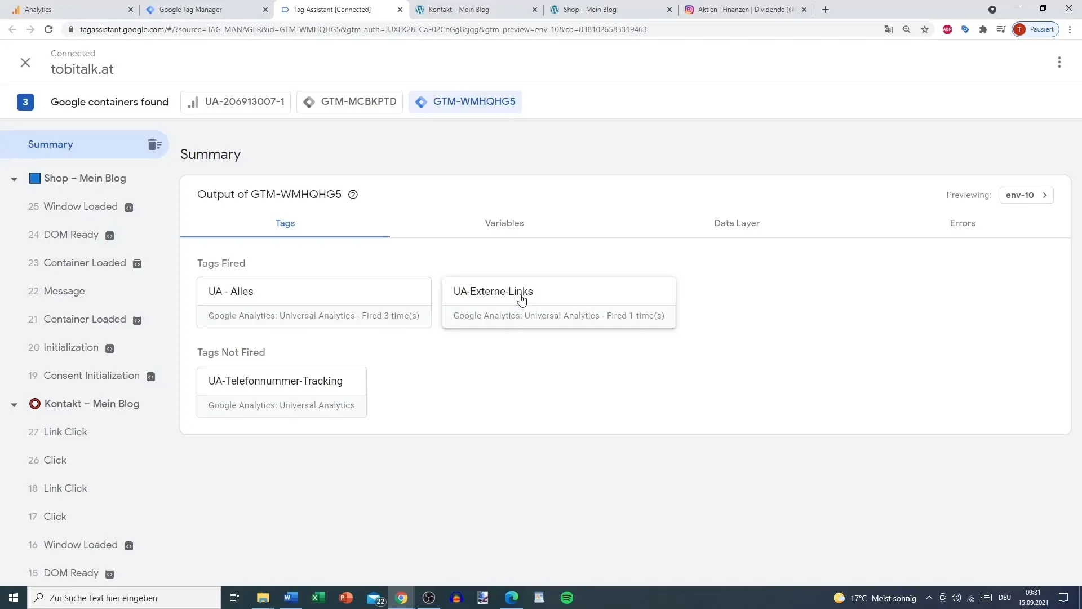This screenshot has width=1082, height=609.
Task: Switch to the Variables tab
Action: click(504, 223)
